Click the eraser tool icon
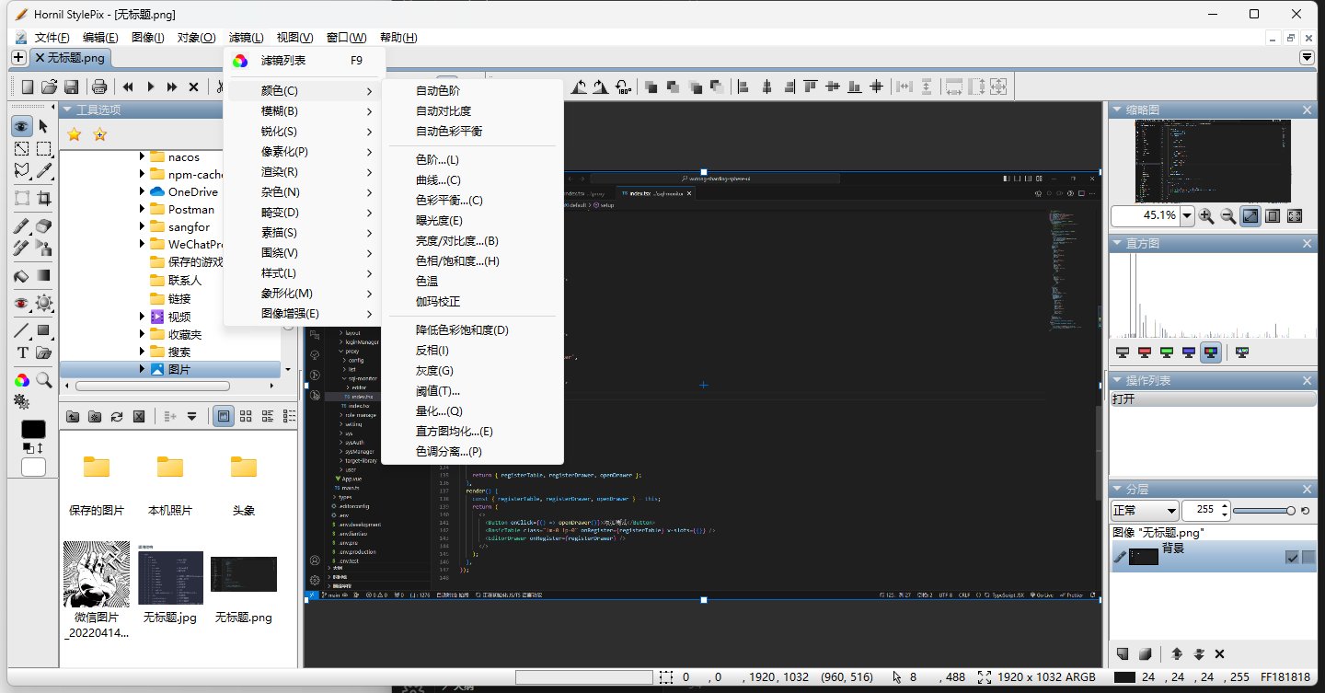The width and height of the screenshot is (1325, 693). point(43,225)
